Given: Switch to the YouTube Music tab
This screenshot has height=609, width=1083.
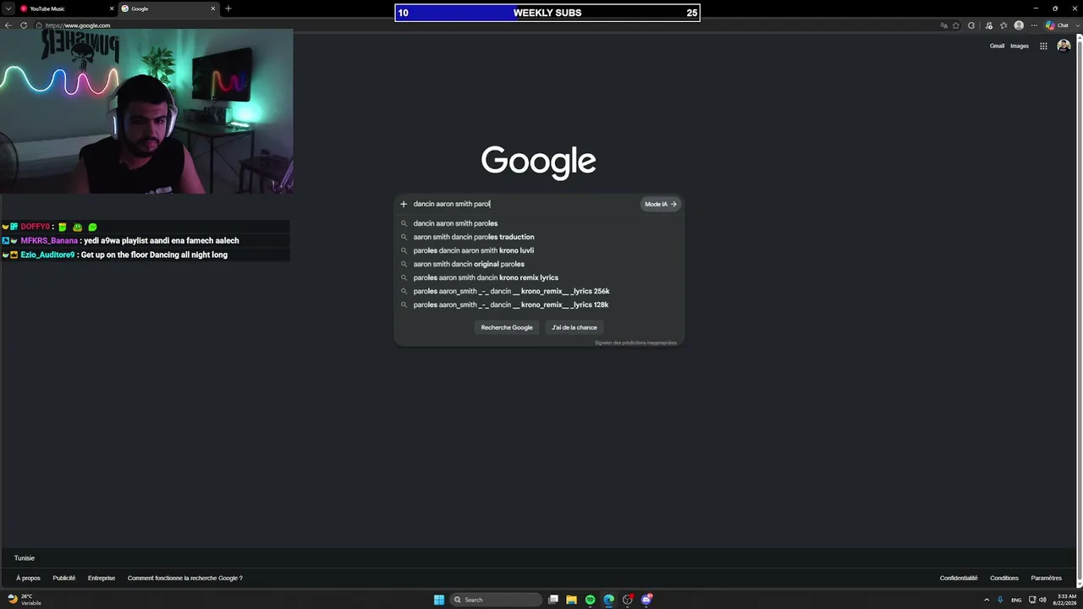Looking at the screenshot, I should point(66,8).
